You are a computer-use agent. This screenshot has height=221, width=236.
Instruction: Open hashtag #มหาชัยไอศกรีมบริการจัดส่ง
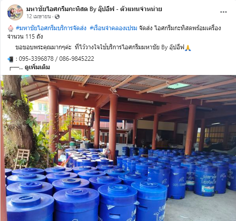click(51, 28)
